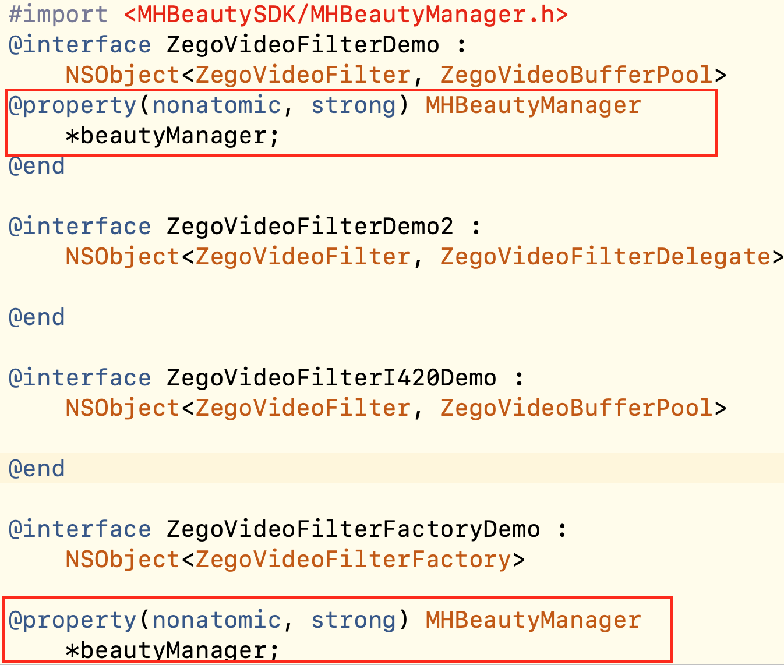Select the ZegoVideoFilterFactoryDemo class name

pos(353,529)
